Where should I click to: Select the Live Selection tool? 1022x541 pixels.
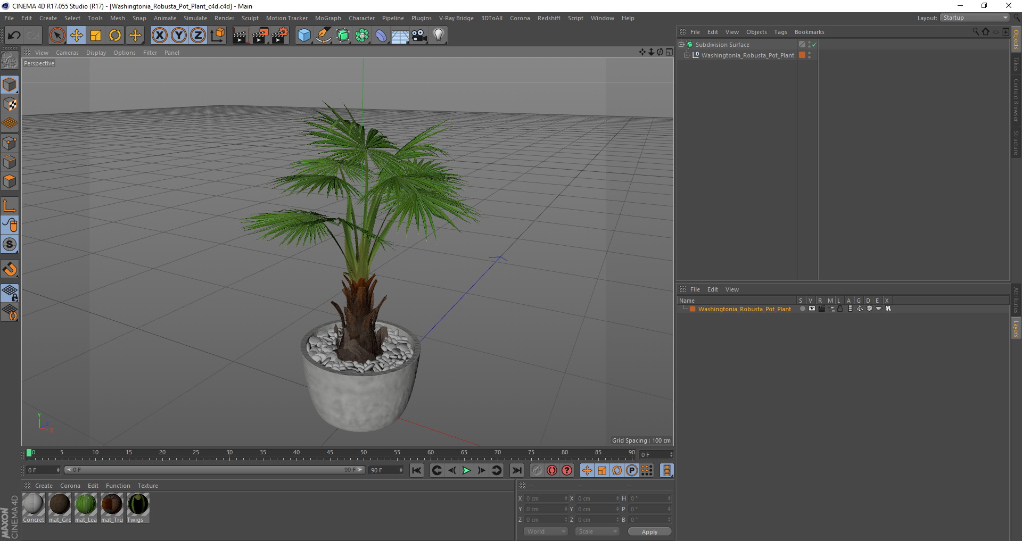click(x=57, y=36)
